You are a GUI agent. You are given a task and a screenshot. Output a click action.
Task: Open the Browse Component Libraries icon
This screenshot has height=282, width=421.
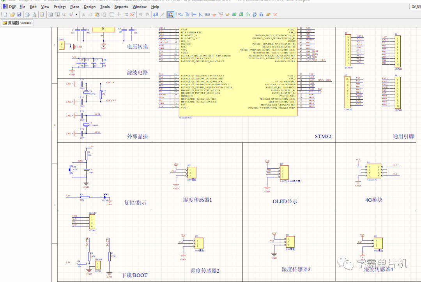(x=170, y=14)
